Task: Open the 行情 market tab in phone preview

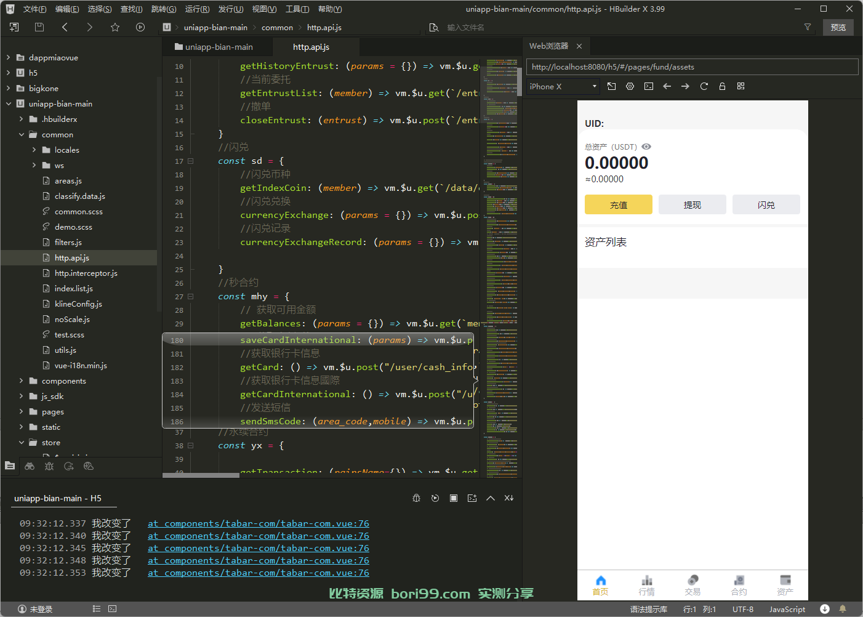Action: 647,586
